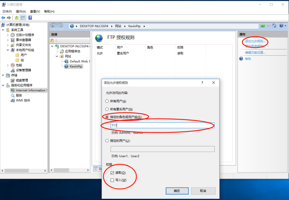Viewport: 289px width, 200px height.
Task: Select the Specified users radio button
Action: (x=107, y=141)
